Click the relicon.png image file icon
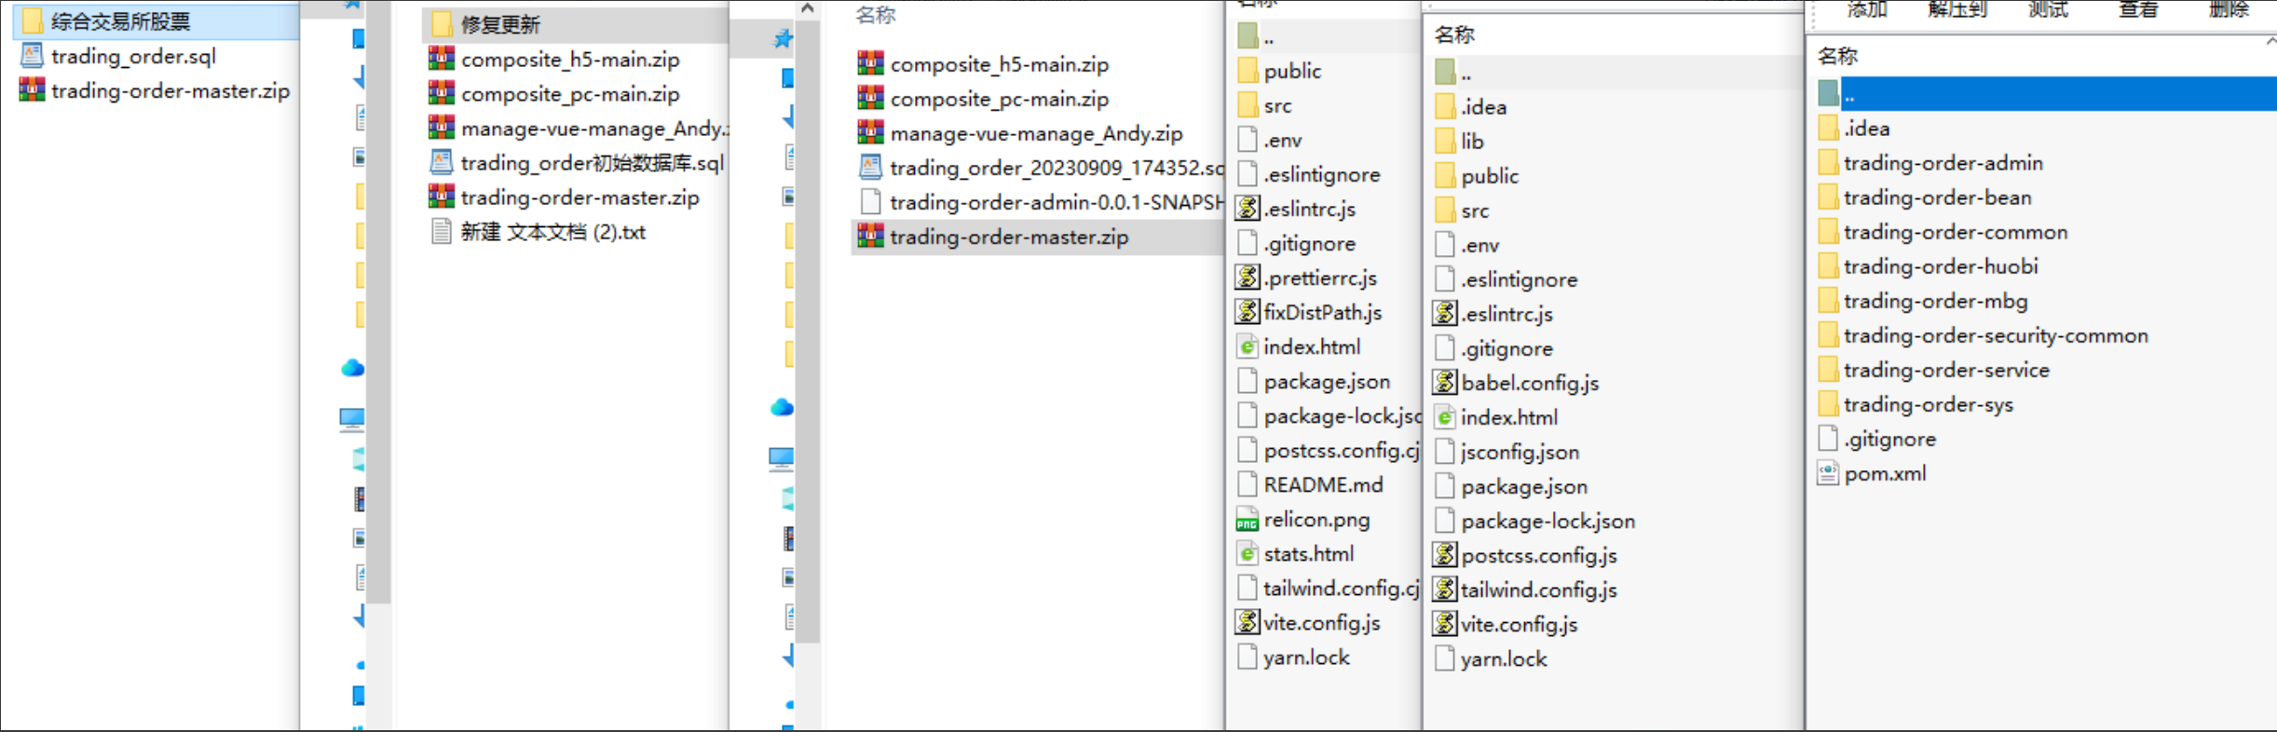The image size is (2277, 732). pos(1247,520)
